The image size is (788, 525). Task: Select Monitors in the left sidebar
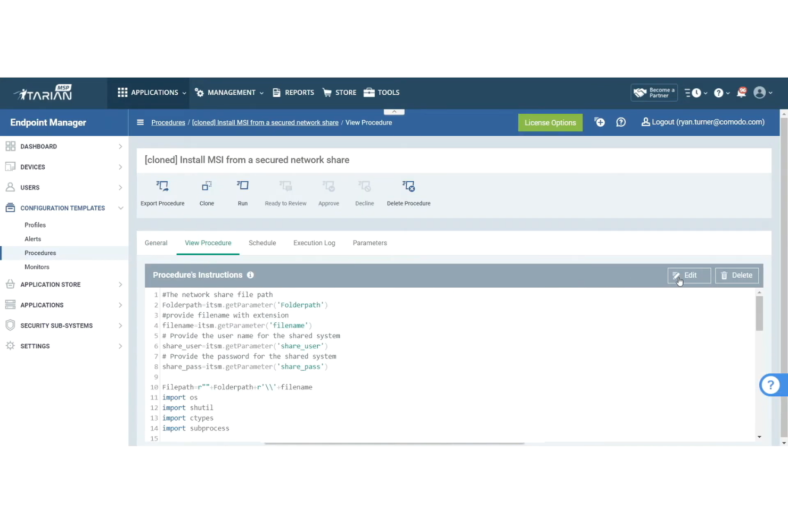click(37, 266)
